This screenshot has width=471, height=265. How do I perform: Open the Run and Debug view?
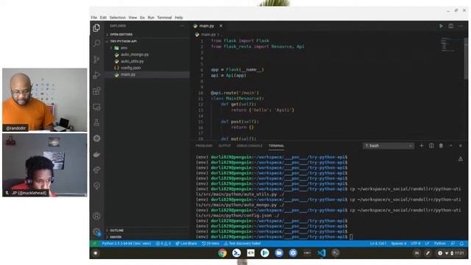(96, 75)
